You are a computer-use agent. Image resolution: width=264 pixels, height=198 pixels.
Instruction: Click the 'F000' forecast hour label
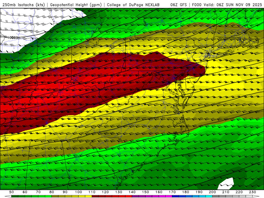pos(197,5)
